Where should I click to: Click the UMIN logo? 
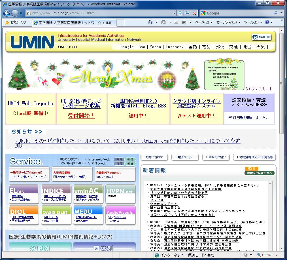coord(32,42)
